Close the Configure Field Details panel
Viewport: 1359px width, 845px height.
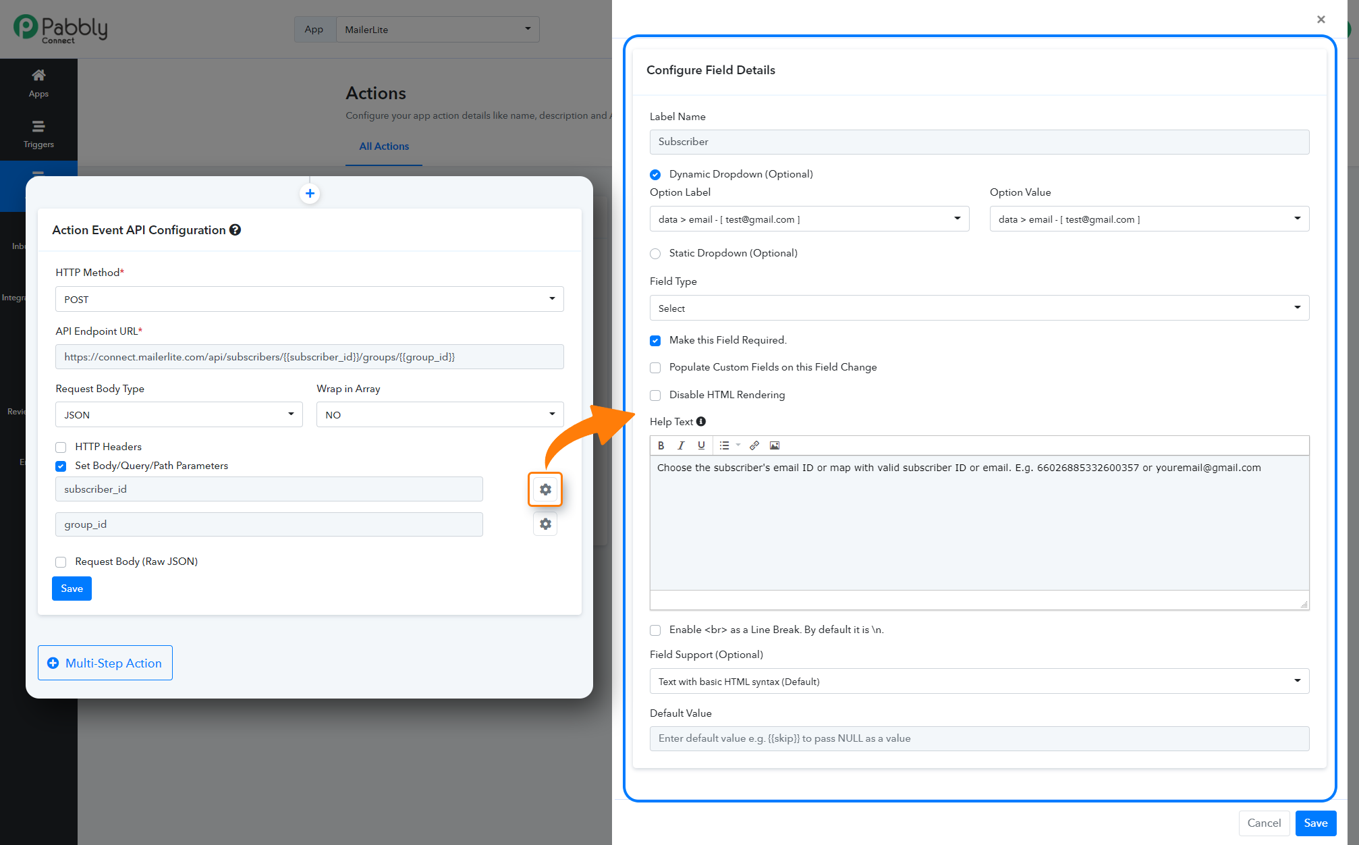1321,19
